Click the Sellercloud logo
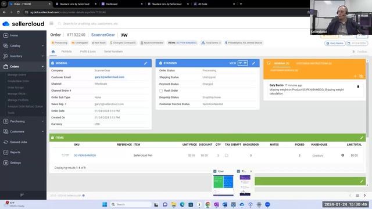372x209 pixels. 23,24
